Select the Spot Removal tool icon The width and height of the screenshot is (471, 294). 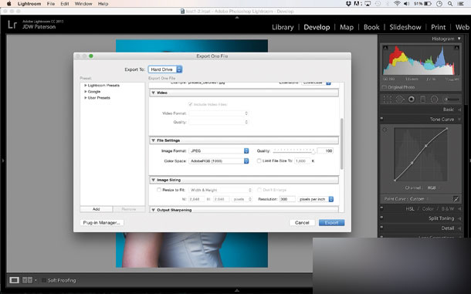tap(399, 99)
